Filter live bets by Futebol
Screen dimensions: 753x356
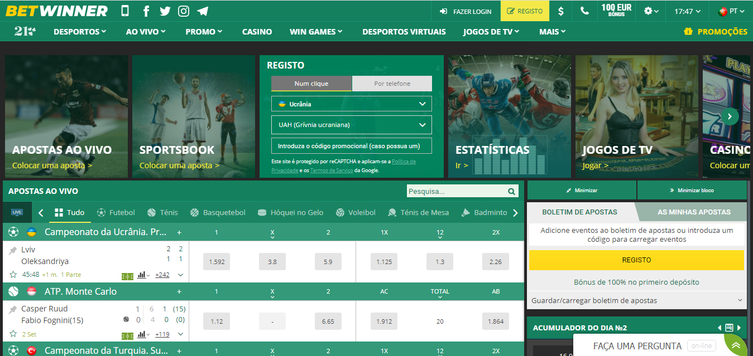point(116,212)
